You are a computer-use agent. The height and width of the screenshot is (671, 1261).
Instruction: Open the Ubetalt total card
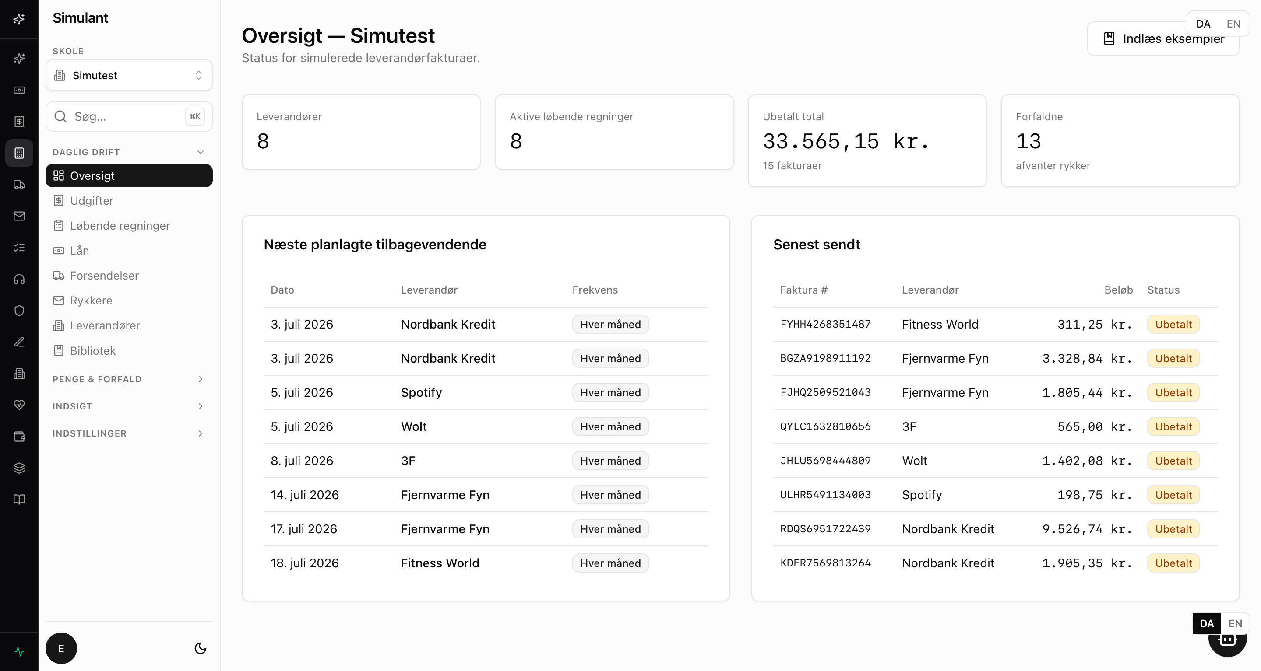coord(867,141)
